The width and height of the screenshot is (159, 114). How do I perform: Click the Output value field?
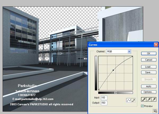coord(104,103)
